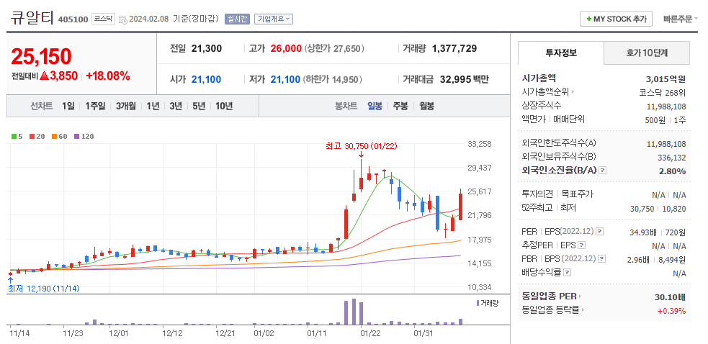Image resolution: width=708 pixels, height=344 pixels.
Task: Click the +18.08% change rate
Action: pos(108,76)
